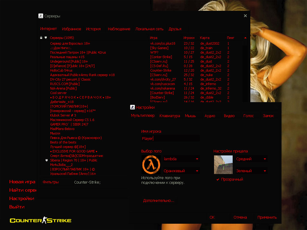Switch to Голос settings tab
This screenshot has height=230, width=307.
pyautogui.click(x=249, y=116)
